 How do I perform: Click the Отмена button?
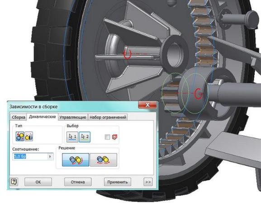point(78,182)
